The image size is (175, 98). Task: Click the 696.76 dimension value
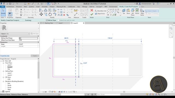click(66, 38)
